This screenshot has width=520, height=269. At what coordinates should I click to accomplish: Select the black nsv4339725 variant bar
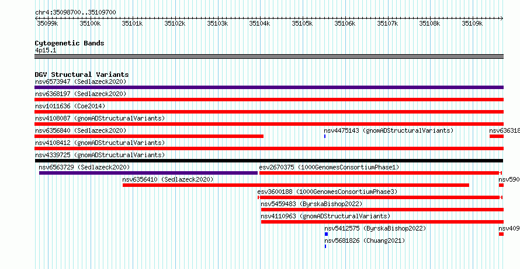click(x=269, y=161)
